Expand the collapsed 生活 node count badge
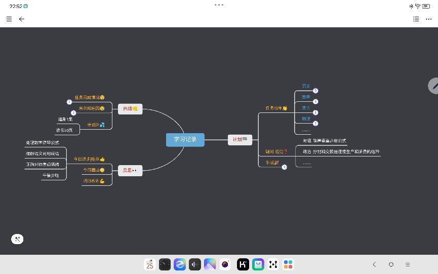 pyautogui.click(x=284, y=167)
